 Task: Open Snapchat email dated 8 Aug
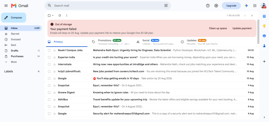click(151, 107)
